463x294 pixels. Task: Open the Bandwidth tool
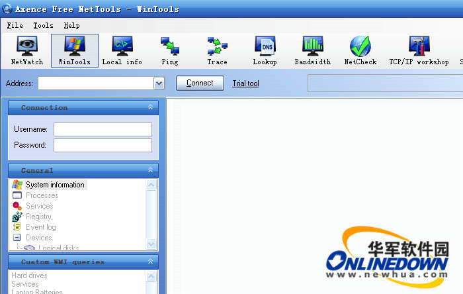click(312, 50)
